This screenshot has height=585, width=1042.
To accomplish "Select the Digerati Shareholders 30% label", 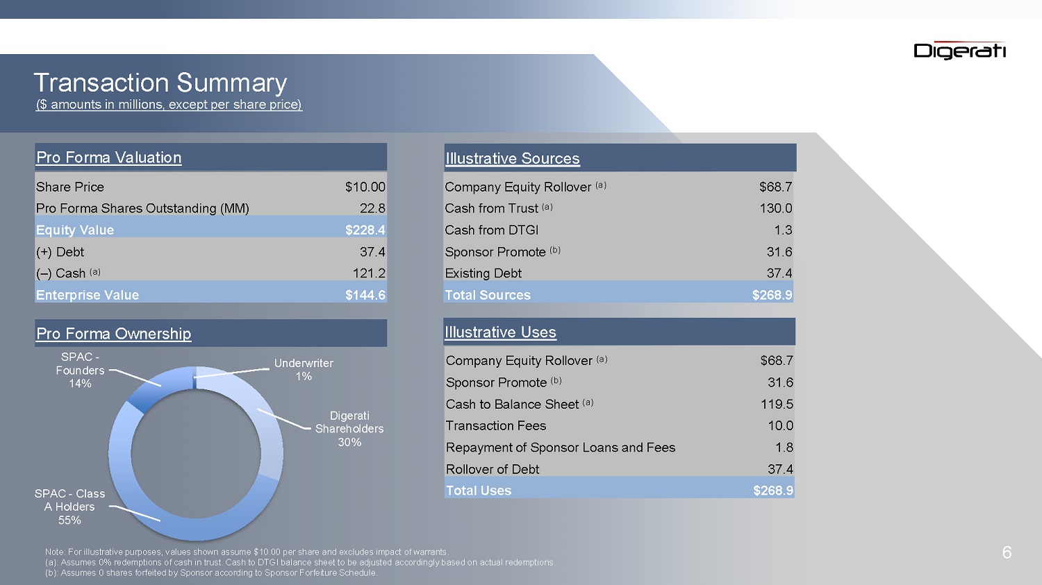I will (x=349, y=429).
